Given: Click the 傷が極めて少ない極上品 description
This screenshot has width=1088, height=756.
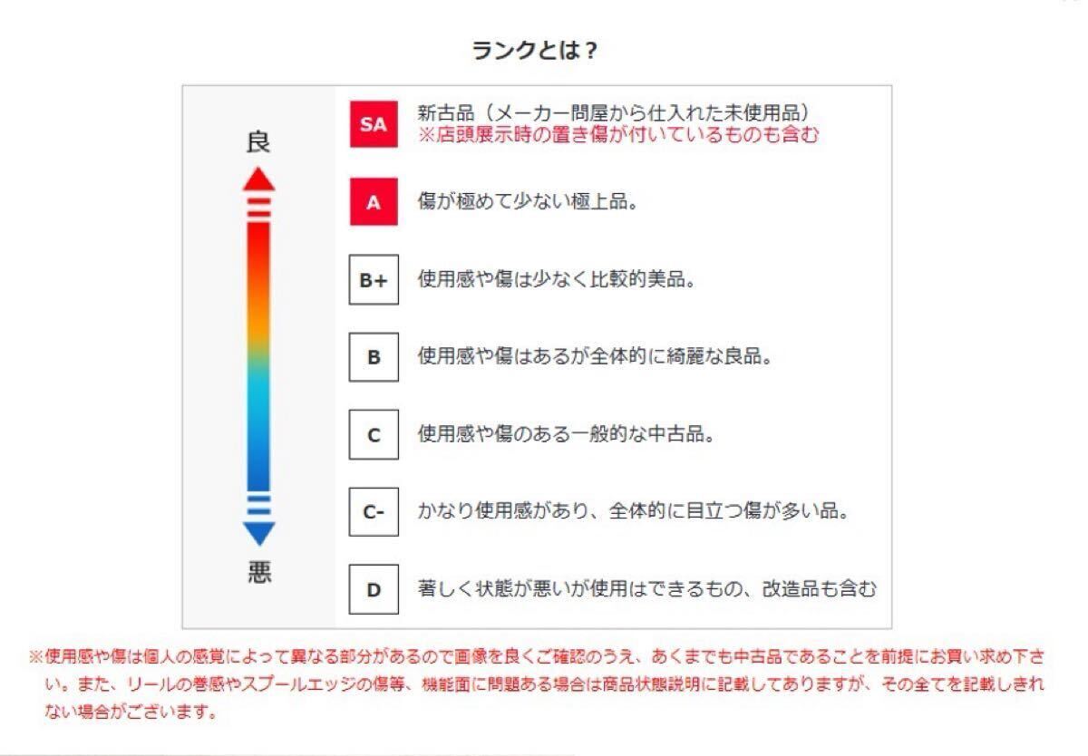Looking at the screenshot, I should click(x=528, y=201).
